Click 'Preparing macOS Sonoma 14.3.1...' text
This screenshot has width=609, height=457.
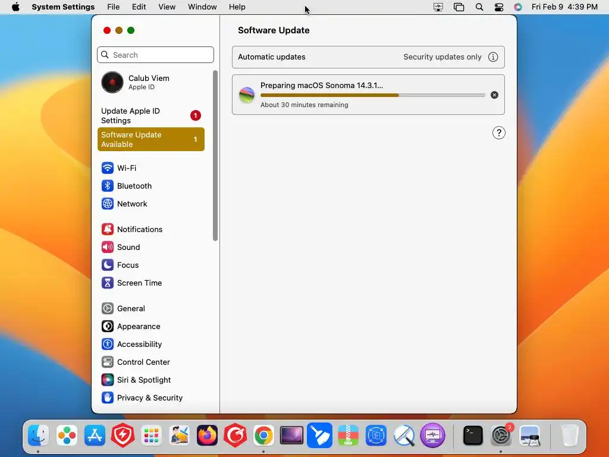pyautogui.click(x=322, y=86)
